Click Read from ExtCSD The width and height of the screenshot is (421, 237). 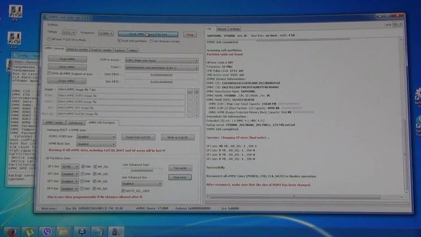click(x=138, y=137)
